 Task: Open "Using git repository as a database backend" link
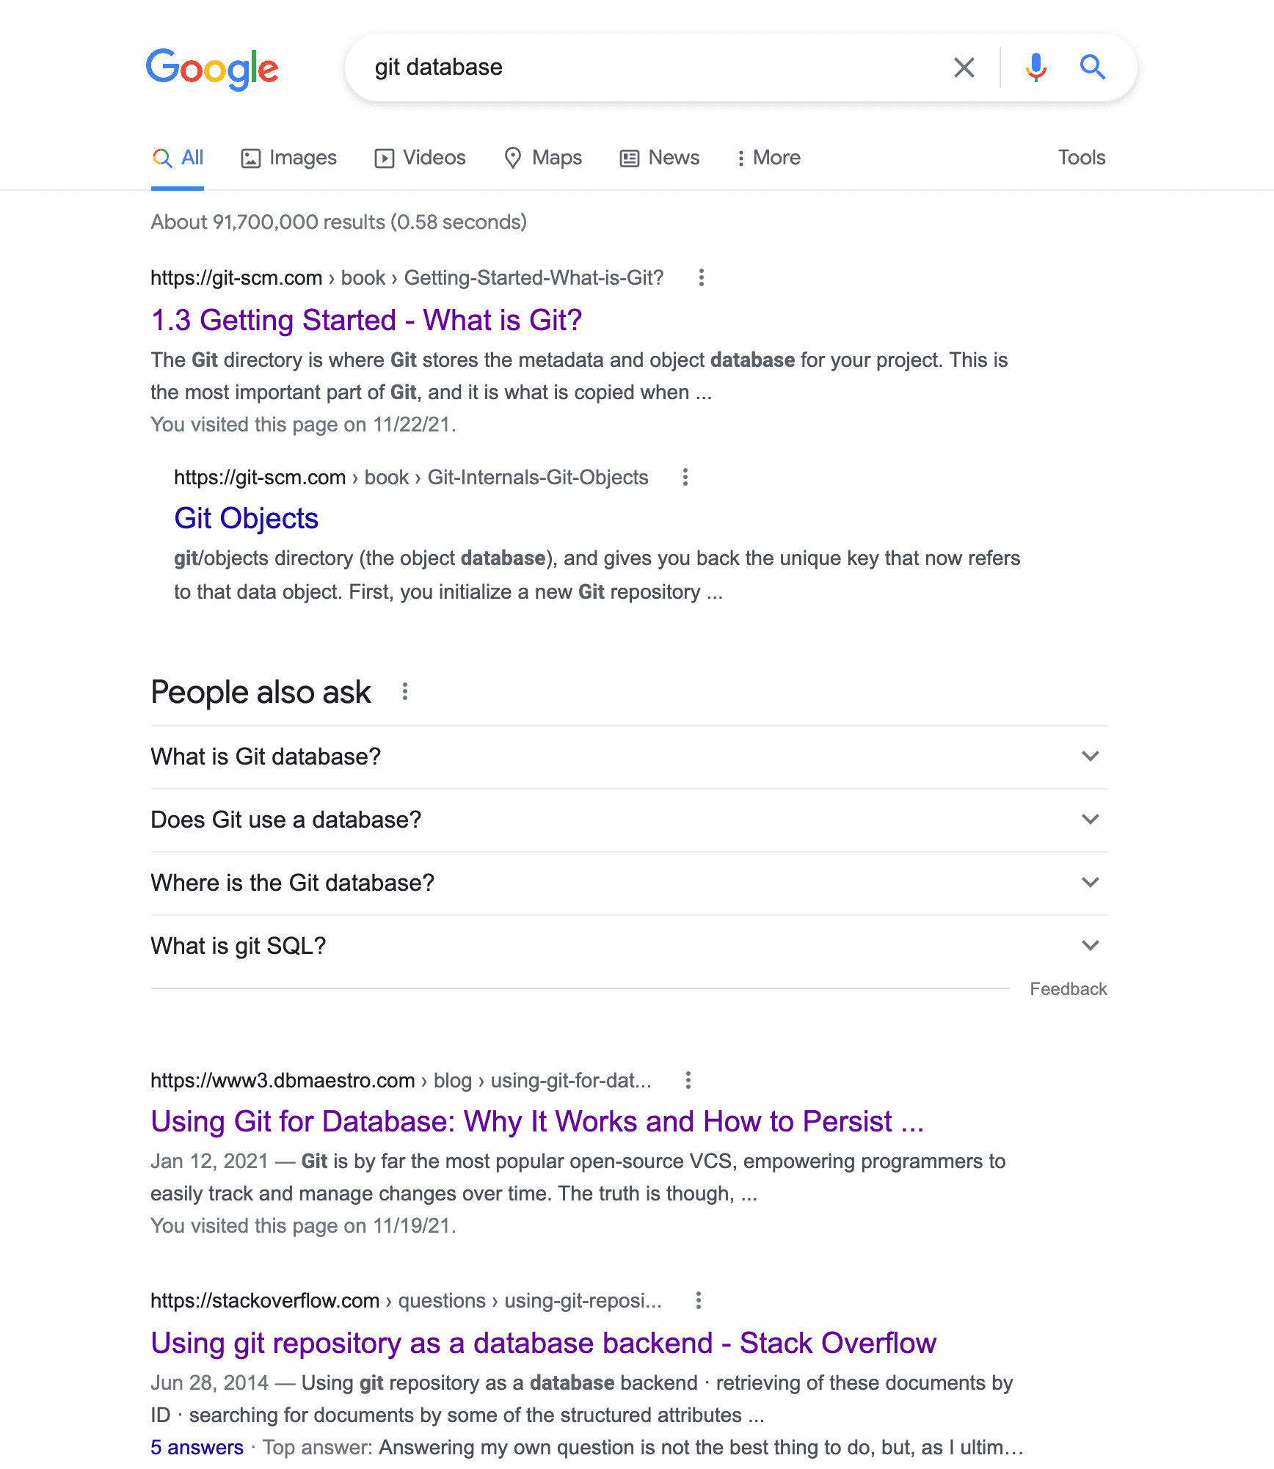[x=543, y=1343]
